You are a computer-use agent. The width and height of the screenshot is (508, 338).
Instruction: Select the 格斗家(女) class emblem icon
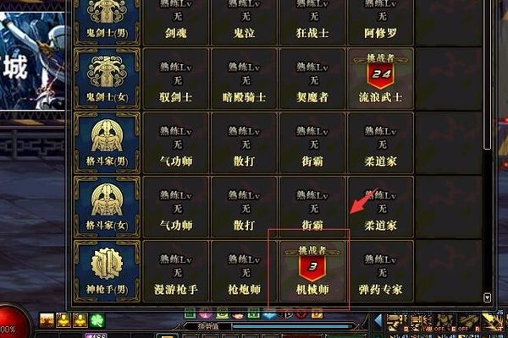[108, 200]
